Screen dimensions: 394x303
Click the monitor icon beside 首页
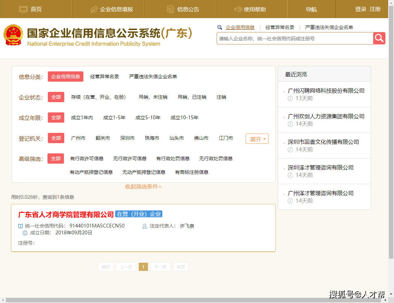(23, 10)
